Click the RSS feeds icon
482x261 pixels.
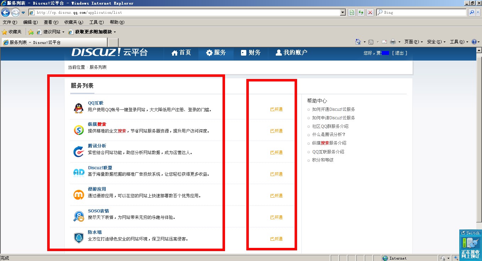[x=371, y=42]
